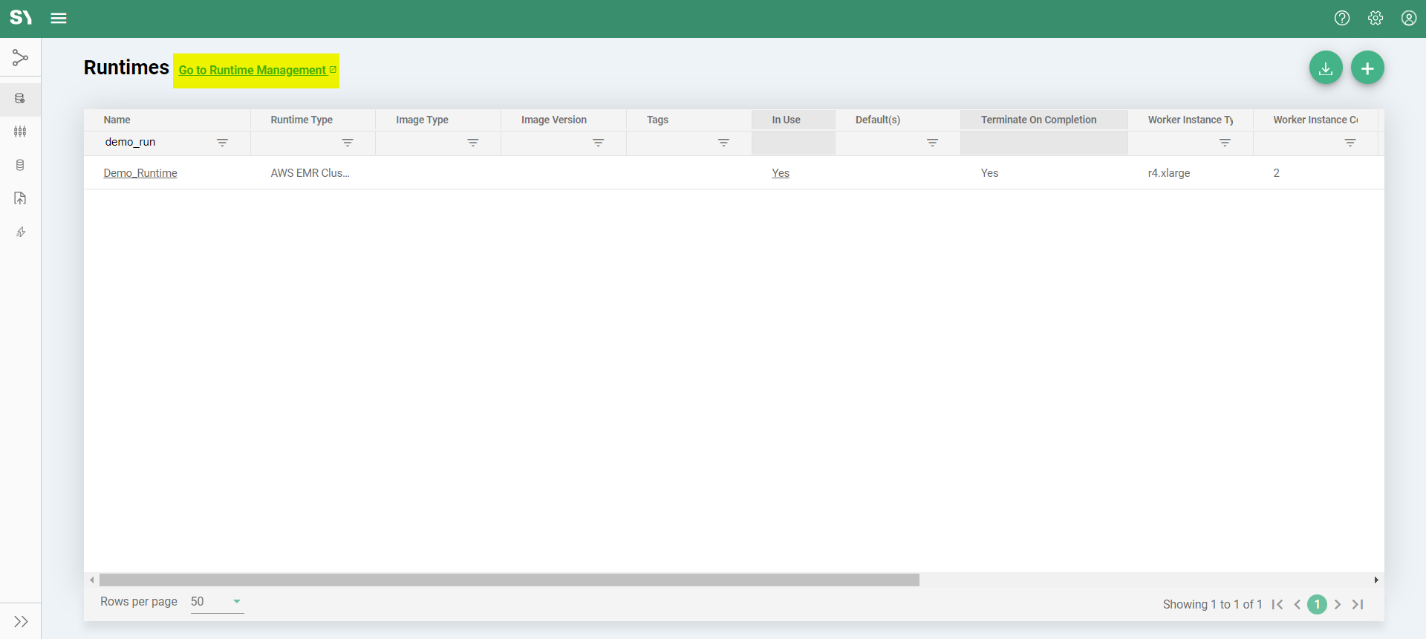Open the Demo_Runtime link

(140, 173)
